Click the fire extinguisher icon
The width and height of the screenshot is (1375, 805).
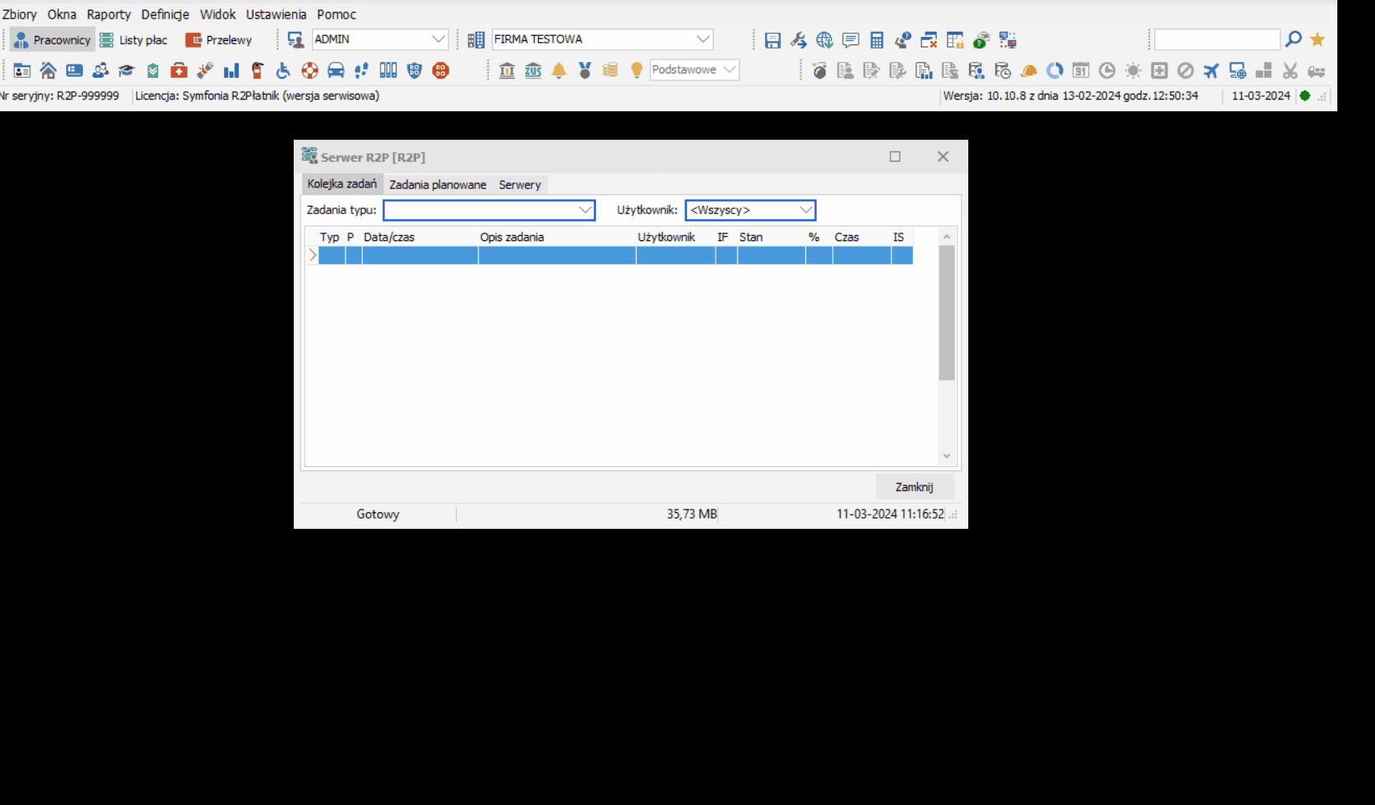point(258,70)
